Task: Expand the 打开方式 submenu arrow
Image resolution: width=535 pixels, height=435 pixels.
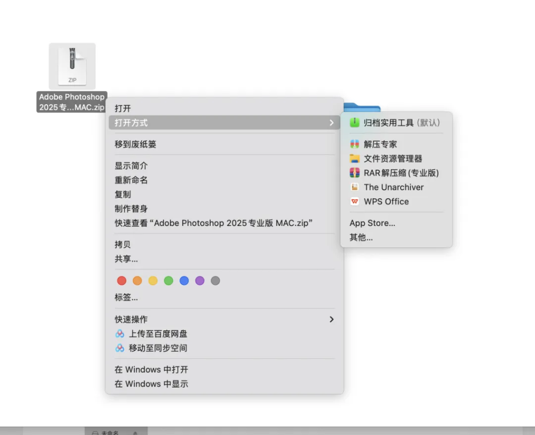Action: pos(331,122)
